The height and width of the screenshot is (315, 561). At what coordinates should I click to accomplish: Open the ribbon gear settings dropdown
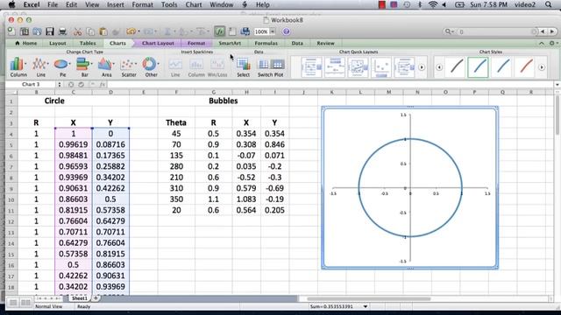[553, 43]
